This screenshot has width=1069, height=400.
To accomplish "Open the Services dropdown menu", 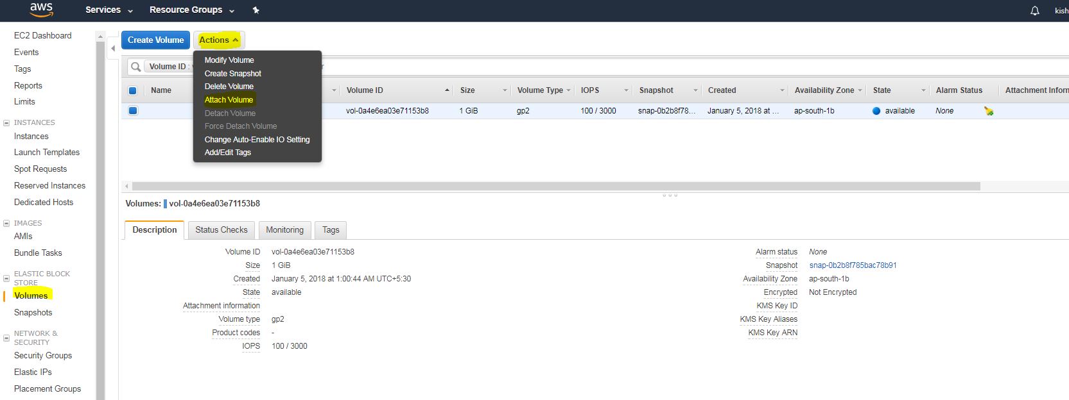I will (x=109, y=10).
